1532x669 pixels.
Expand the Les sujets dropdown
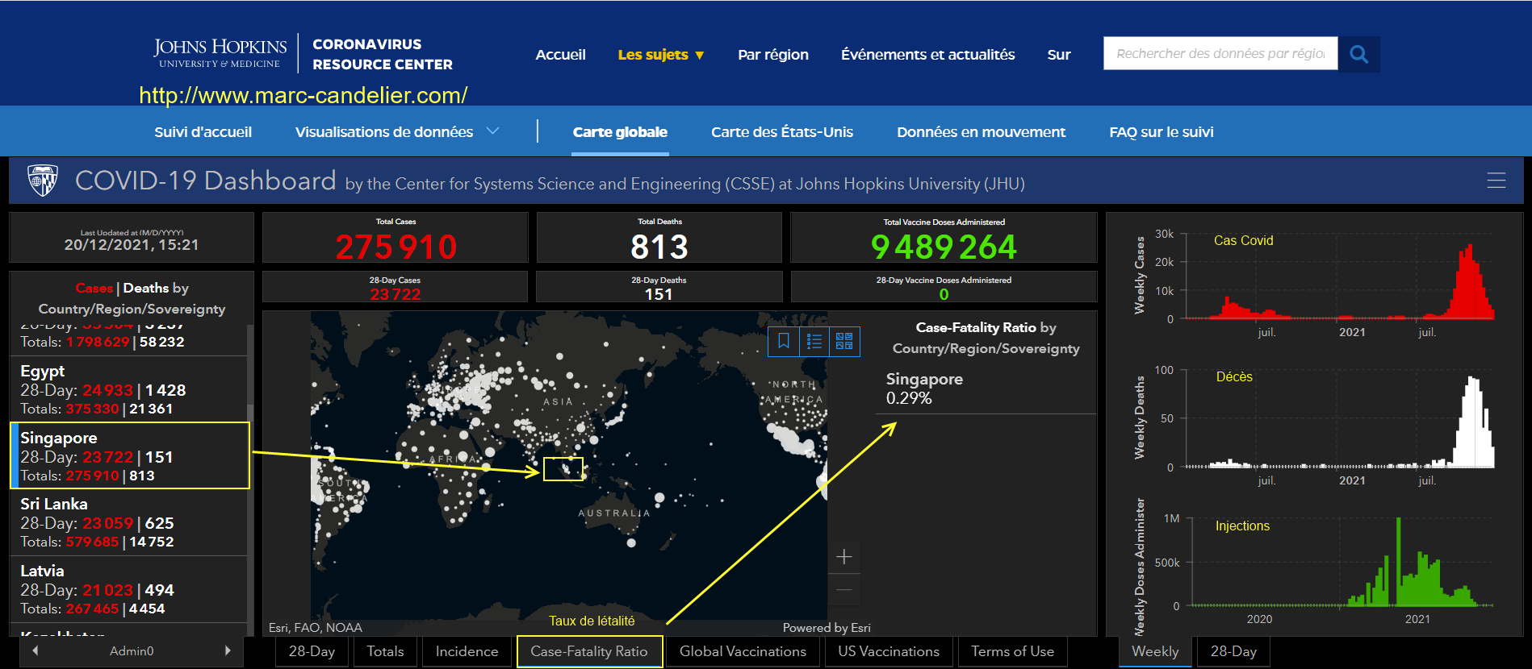[x=661, y=55]
